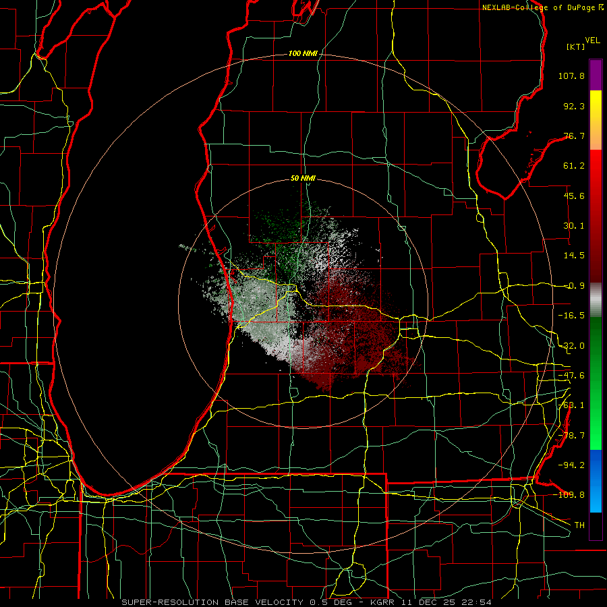
Task: Click the -16.5 velocity scale value
Action: tap(571, 316)
